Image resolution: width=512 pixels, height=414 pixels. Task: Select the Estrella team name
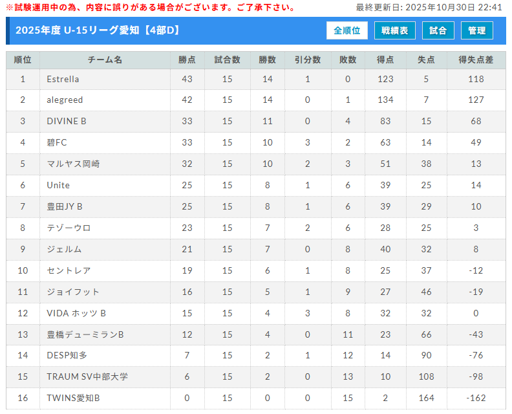coord(63,79)
